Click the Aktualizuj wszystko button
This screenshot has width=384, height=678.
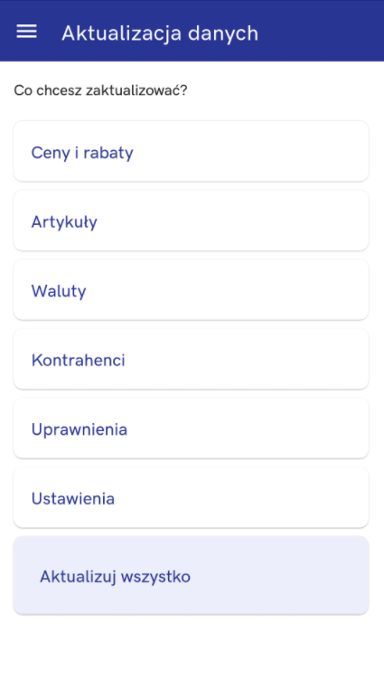pos(191,575)
